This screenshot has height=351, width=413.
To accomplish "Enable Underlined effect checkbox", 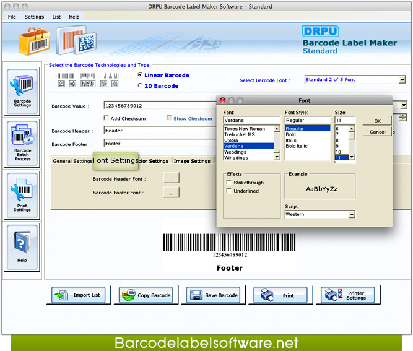I will coord(229,191).
